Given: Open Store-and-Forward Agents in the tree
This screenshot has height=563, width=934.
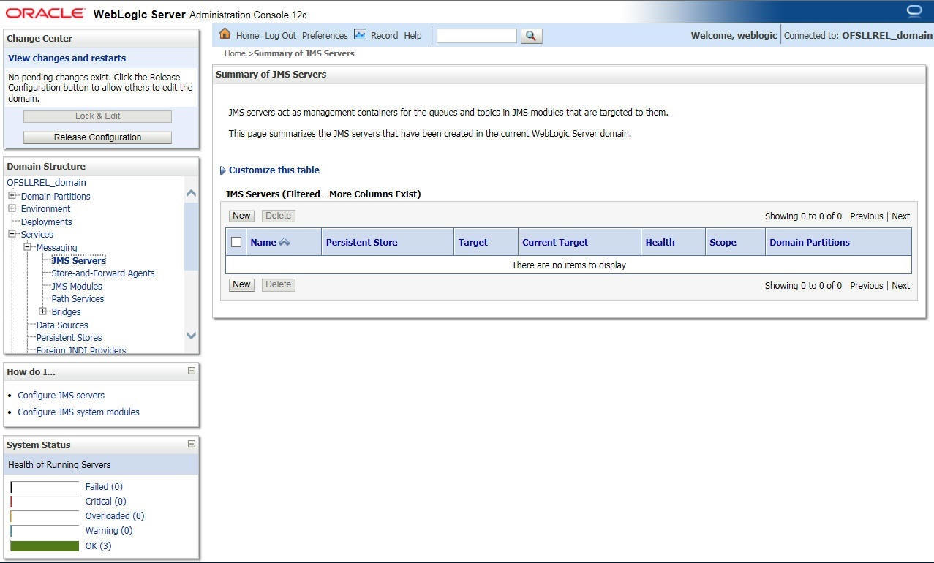Looking at the screenshot, I should 103,273.
